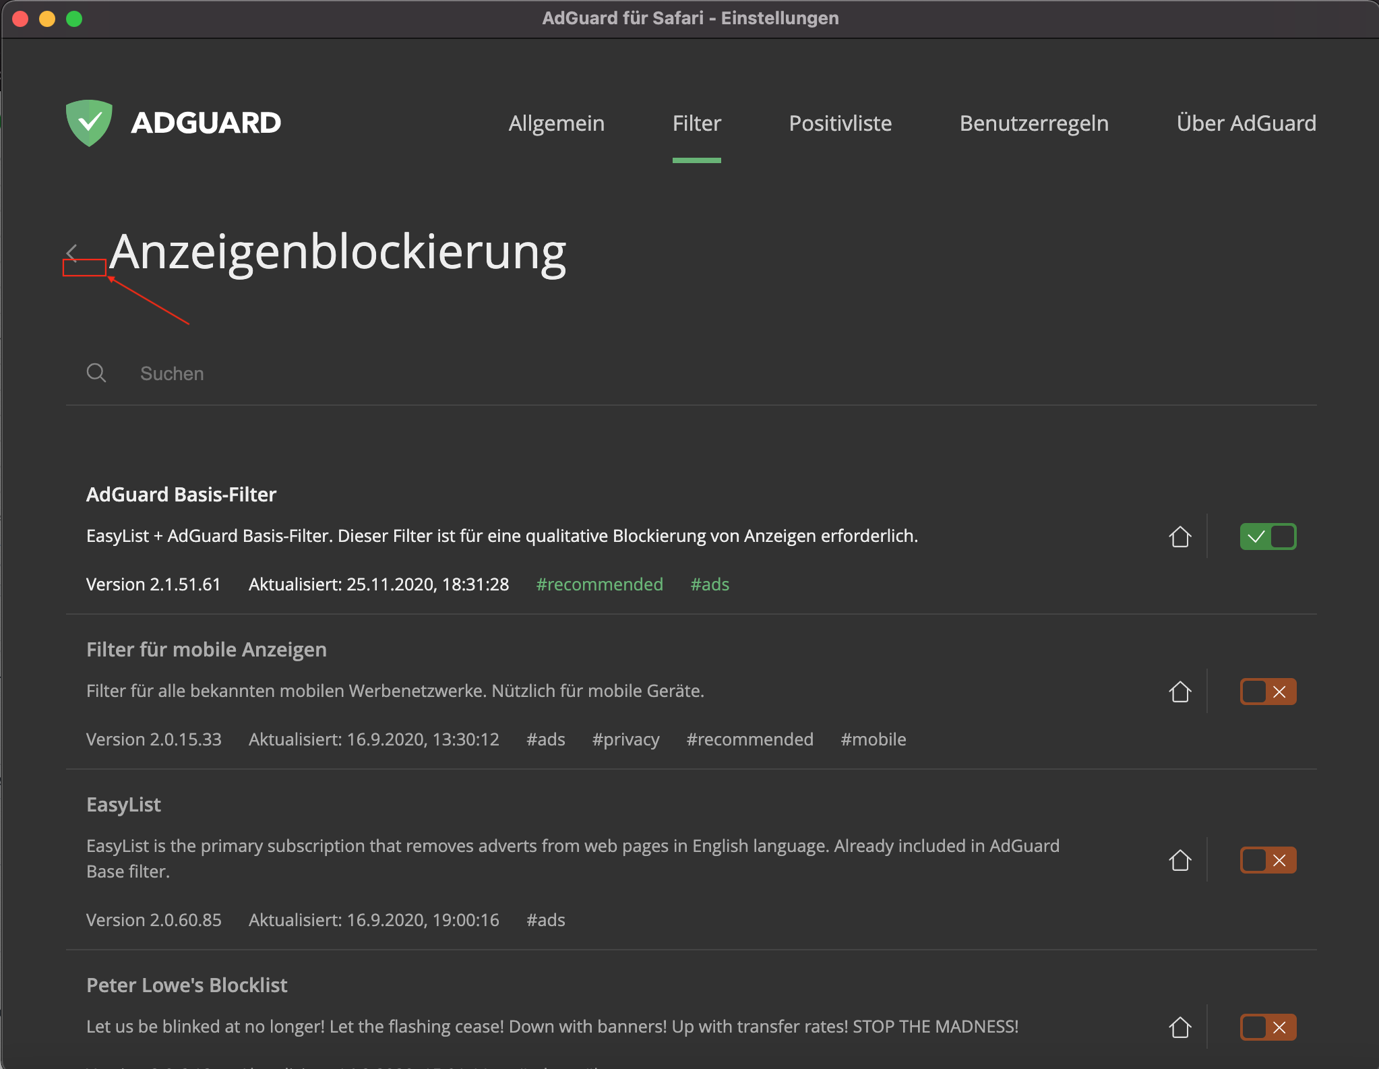Go back using the arrow beside Anzeigenblockierung

point(72,253)
